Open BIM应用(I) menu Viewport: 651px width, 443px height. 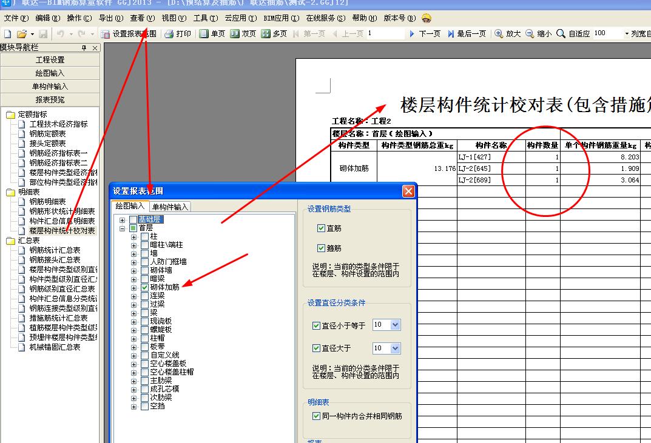[x=281, y=18]
